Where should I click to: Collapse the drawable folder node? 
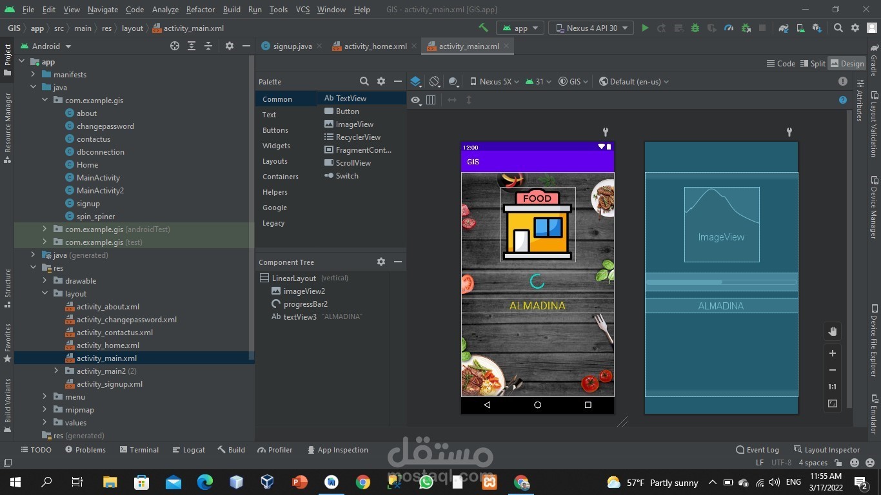tap(45, 280)
